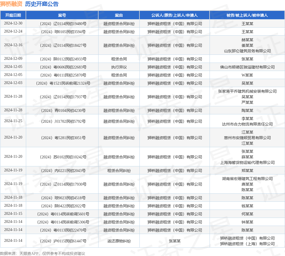Select the 开庭日期 column header
The image size is (285, 256).
tap(13, 15)
